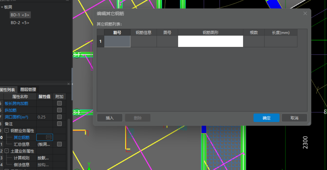Click the disabled 删除 button

[x=138, y=118]
